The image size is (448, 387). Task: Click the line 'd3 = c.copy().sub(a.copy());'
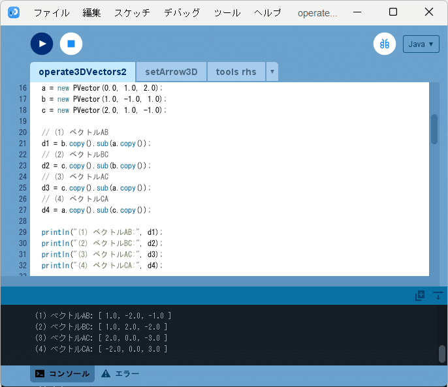click(x=96, y=188)
